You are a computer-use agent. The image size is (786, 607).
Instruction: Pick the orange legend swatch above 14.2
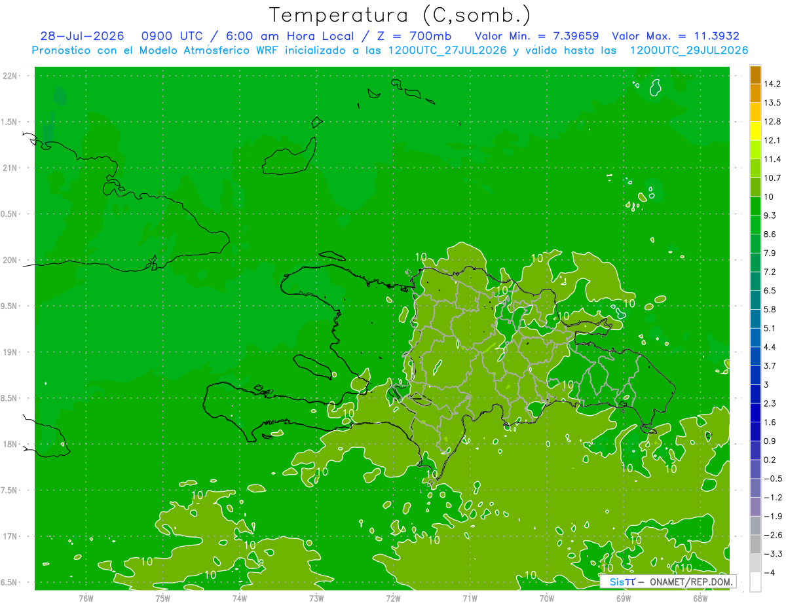click(x=755, y=74)
